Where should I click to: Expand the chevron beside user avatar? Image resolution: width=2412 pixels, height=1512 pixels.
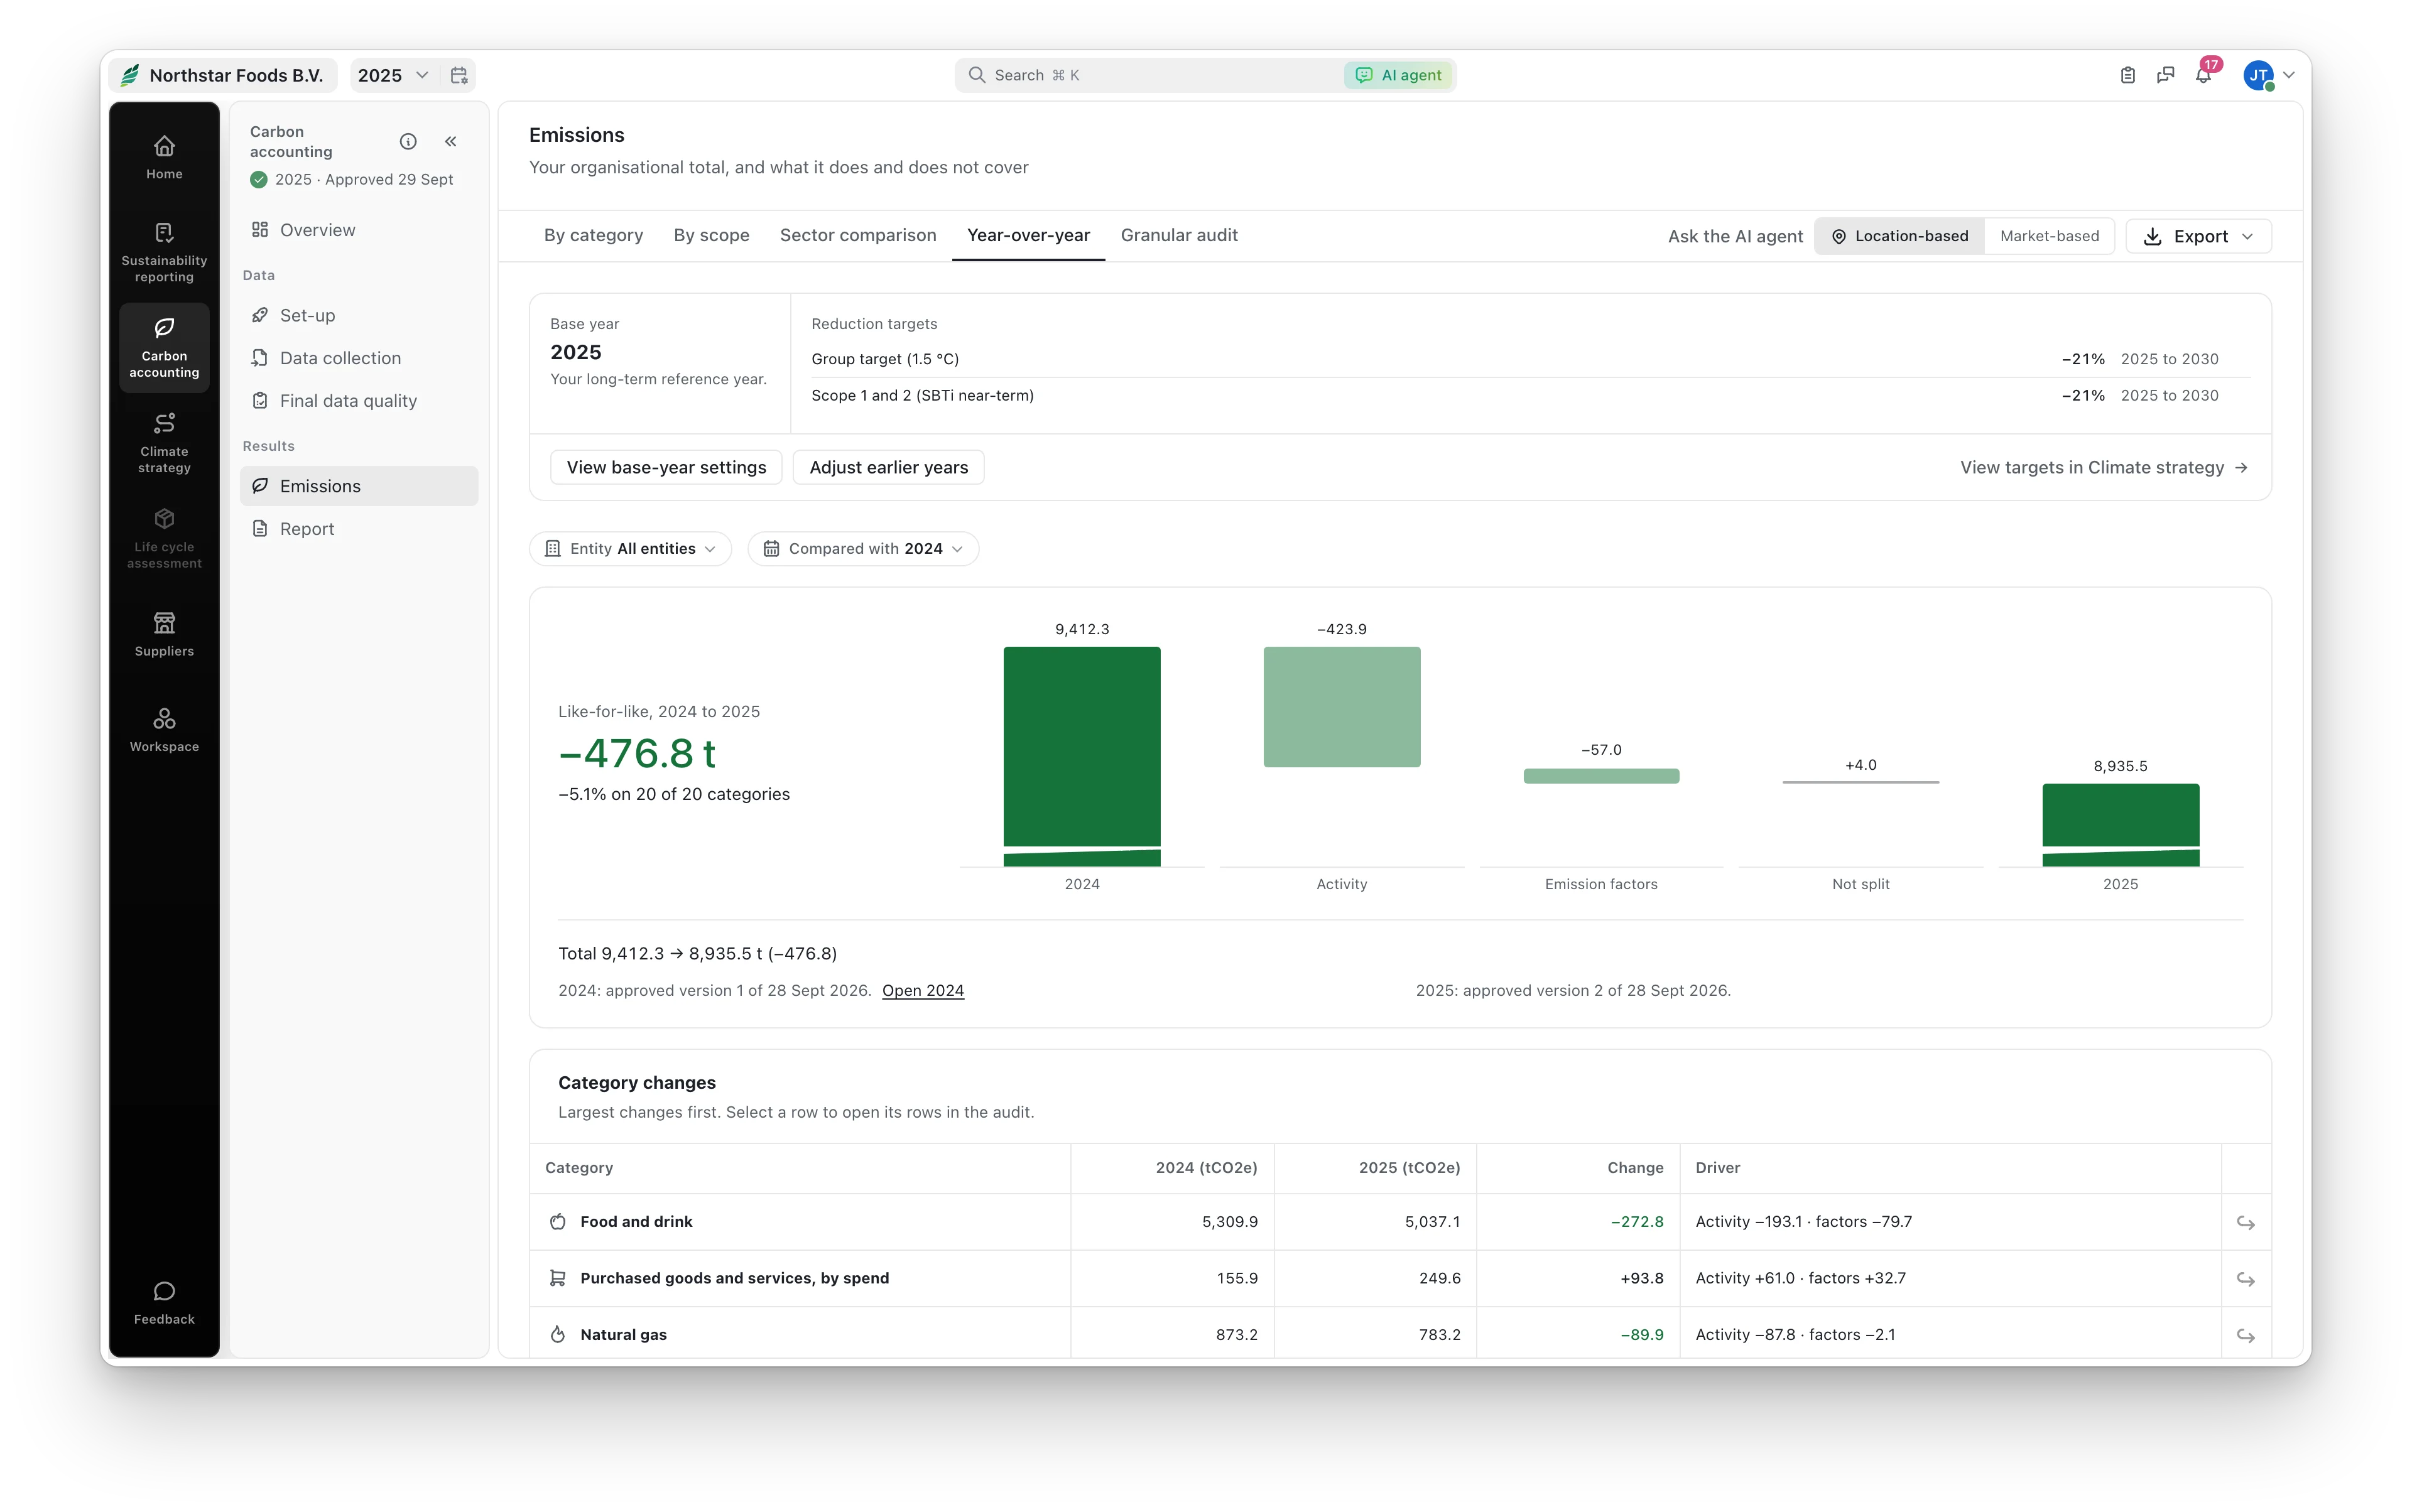click(2289, 75)
